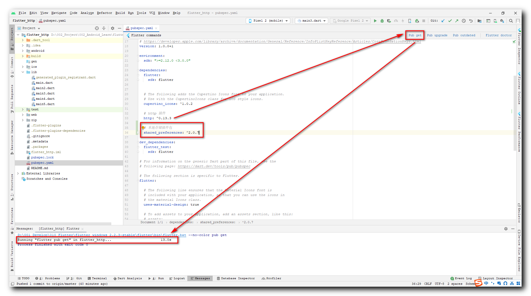Open Flutter attach icon in run toolbar
531x296 pixels.
pyautogui.click(x=410, y=21)
